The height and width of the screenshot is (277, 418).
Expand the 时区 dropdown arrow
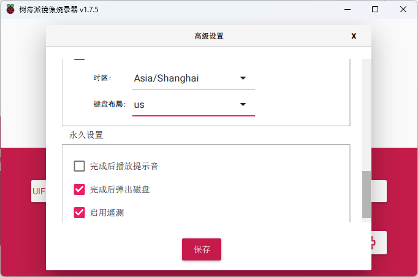(x=243, y=78)
